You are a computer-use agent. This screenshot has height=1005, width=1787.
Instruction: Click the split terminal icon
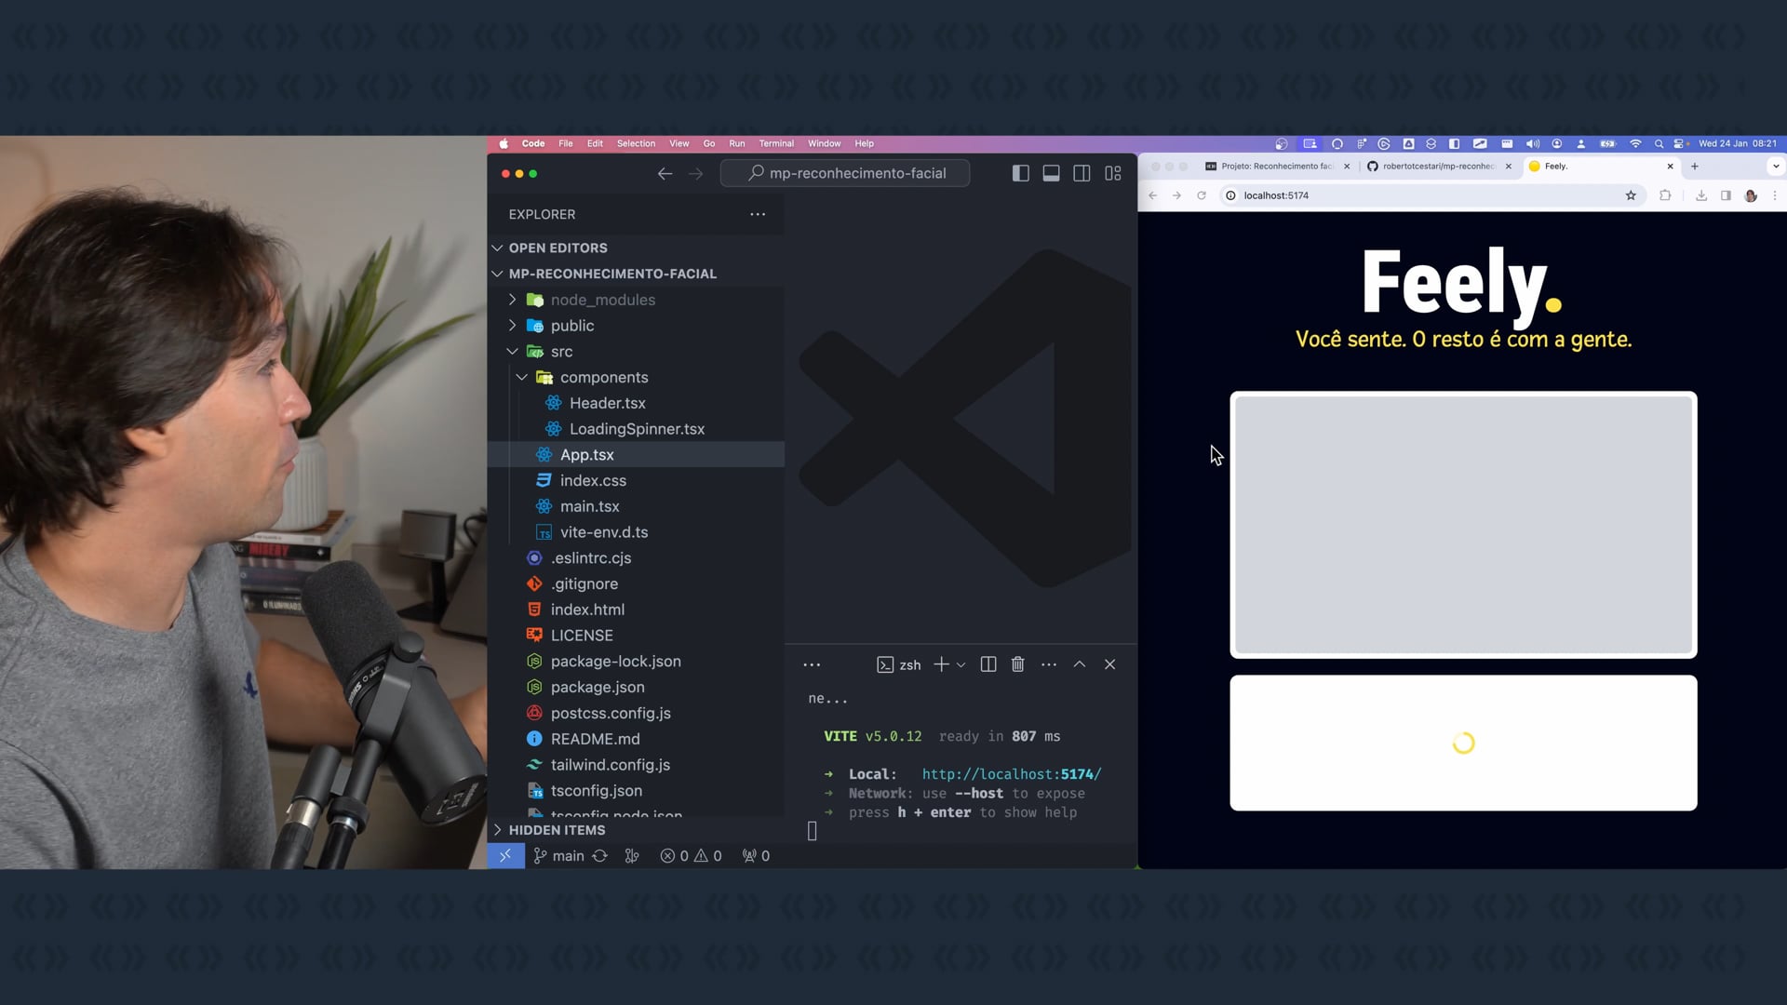[x=988, y=664]
